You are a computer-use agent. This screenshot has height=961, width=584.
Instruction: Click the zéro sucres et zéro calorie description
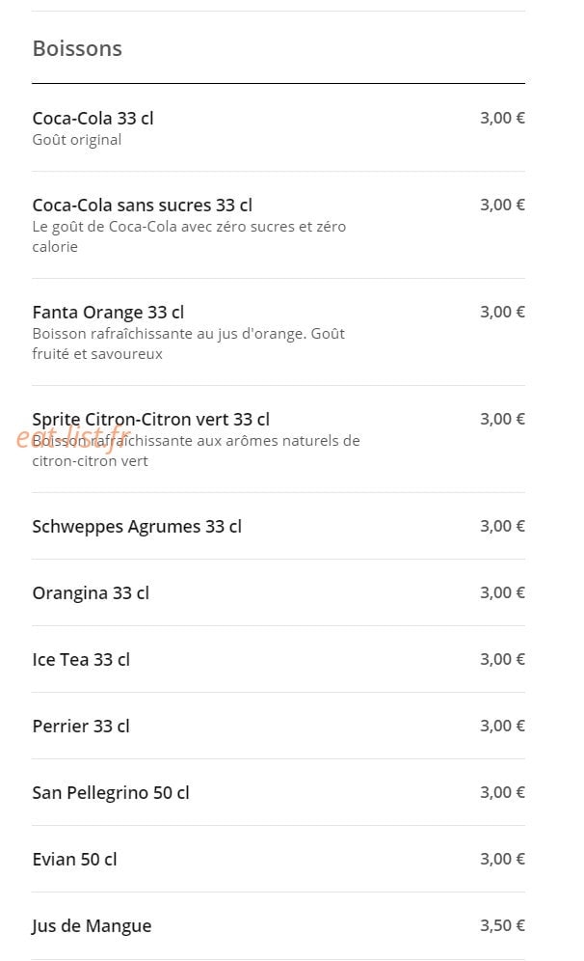point(189,236)
